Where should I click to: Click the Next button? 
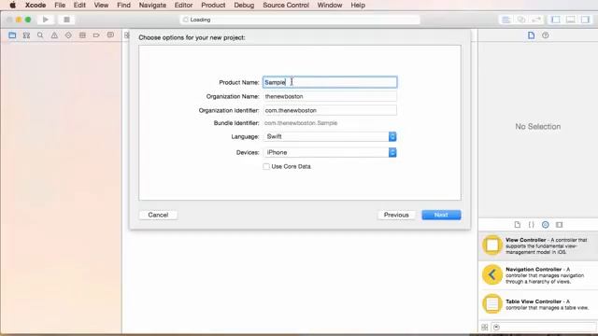(x=441, y=215)
